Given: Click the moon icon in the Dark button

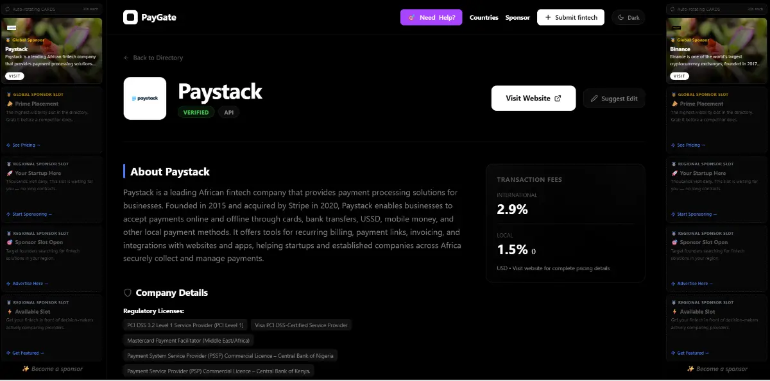Looking at the screenshot, I should point(620,17).
